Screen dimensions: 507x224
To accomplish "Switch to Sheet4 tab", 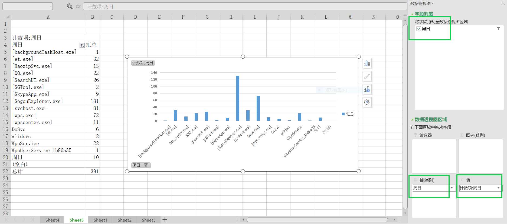I will pos(52,220).
